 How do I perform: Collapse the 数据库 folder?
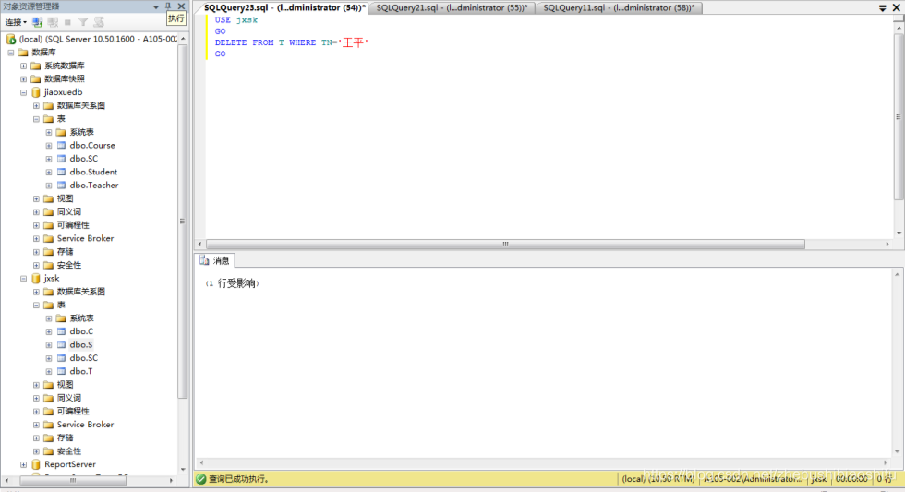click(11, 53)
